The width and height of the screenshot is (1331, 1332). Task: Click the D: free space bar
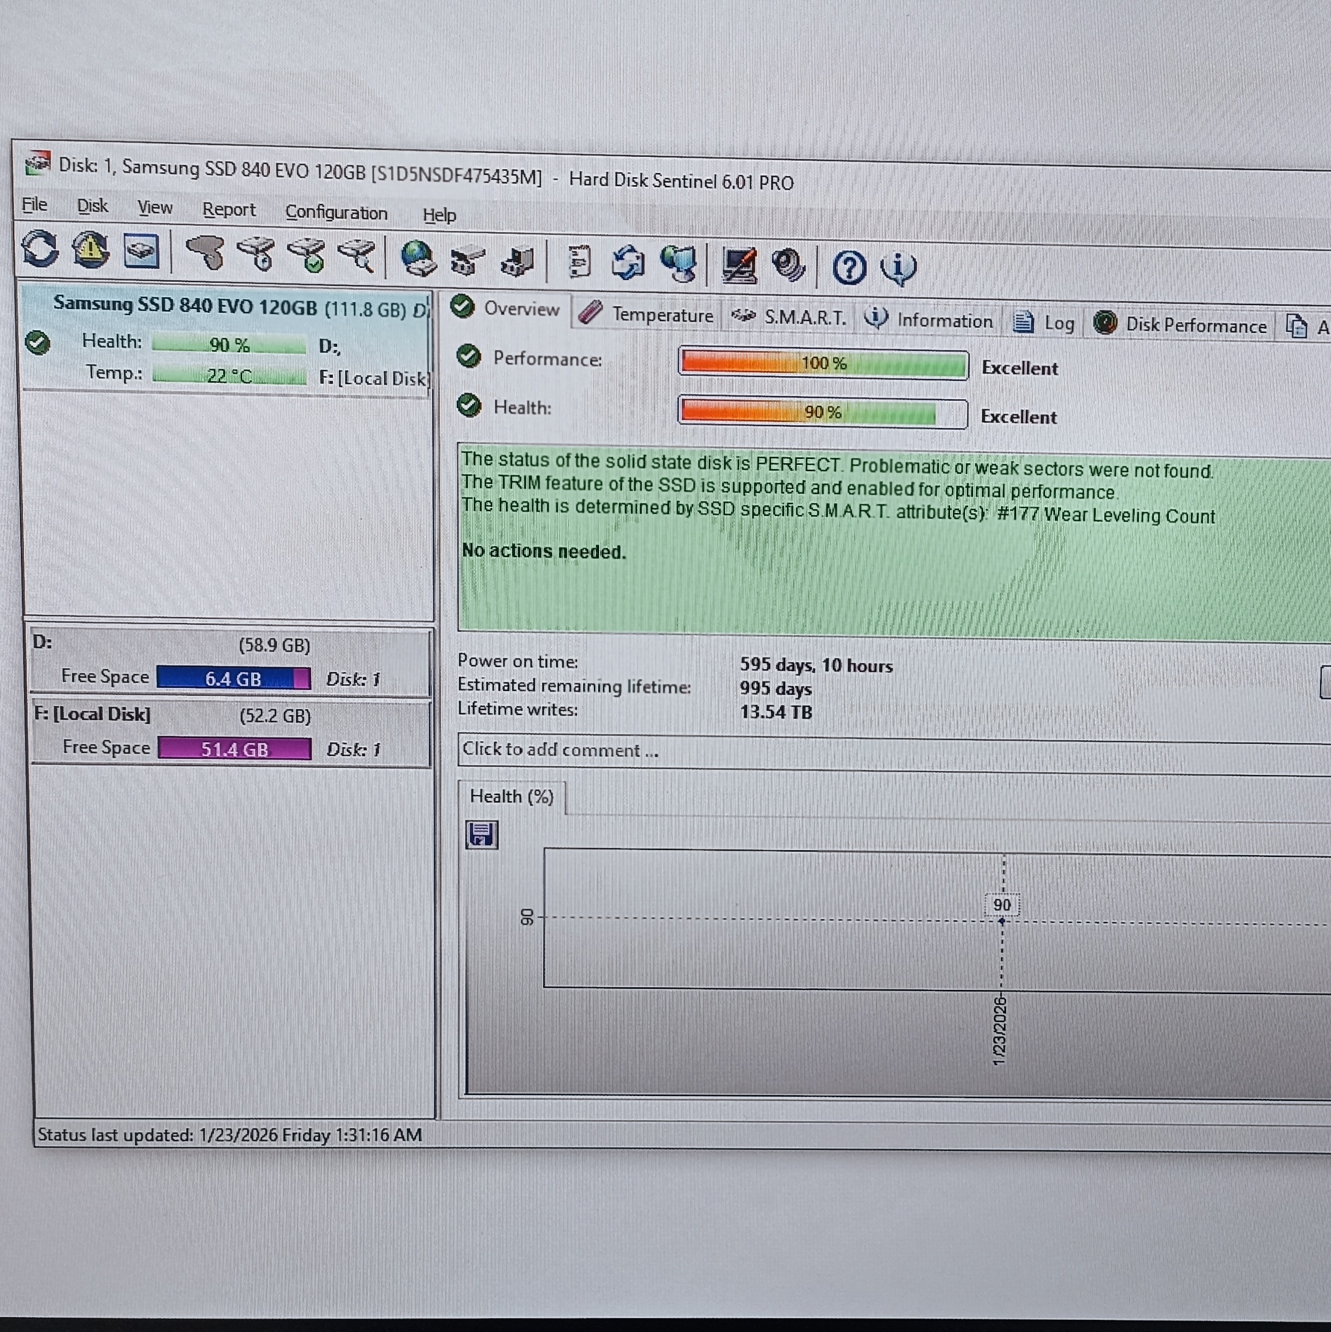click(x=233, y=678)
